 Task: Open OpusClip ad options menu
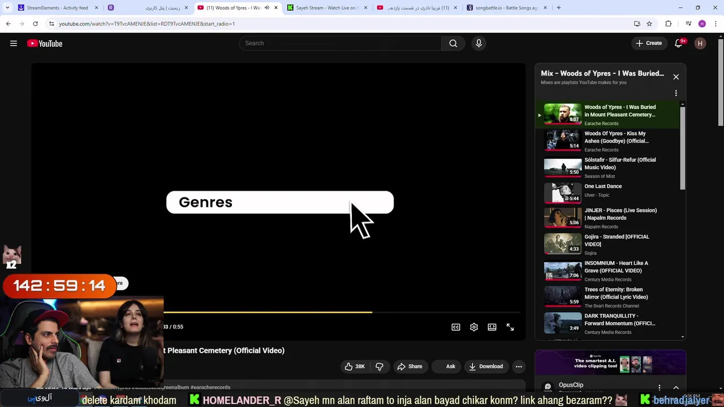[659, 388]
